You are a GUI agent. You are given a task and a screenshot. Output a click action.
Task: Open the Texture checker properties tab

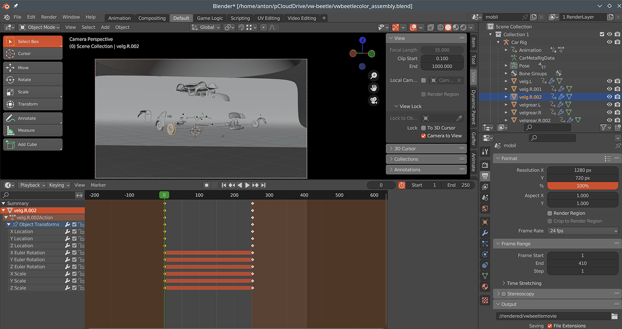[485, 300]
